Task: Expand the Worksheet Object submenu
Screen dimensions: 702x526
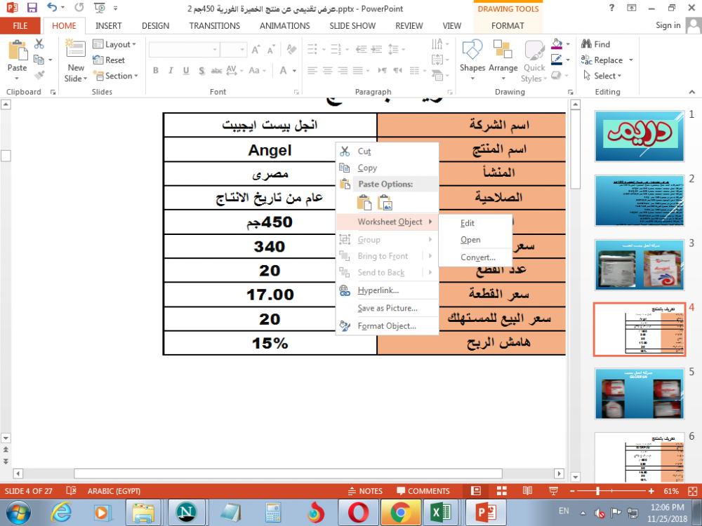Action: 387,222
